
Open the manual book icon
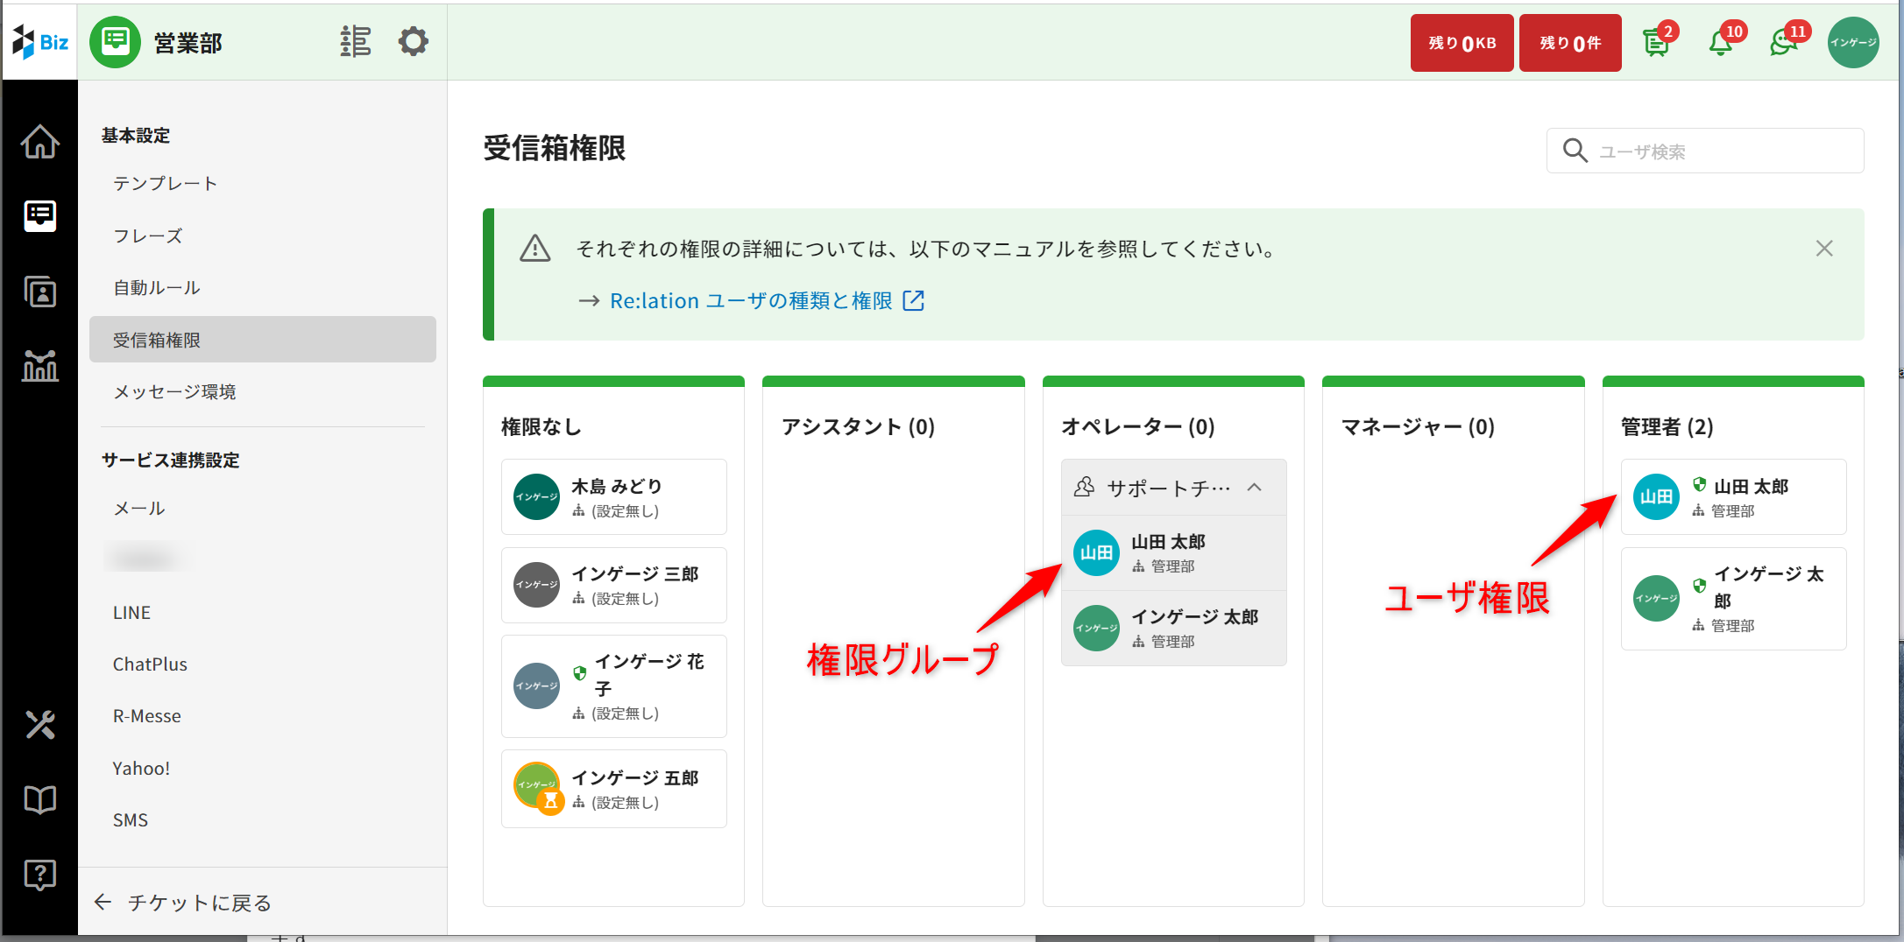pyautogui.click(x=40, y=799)
